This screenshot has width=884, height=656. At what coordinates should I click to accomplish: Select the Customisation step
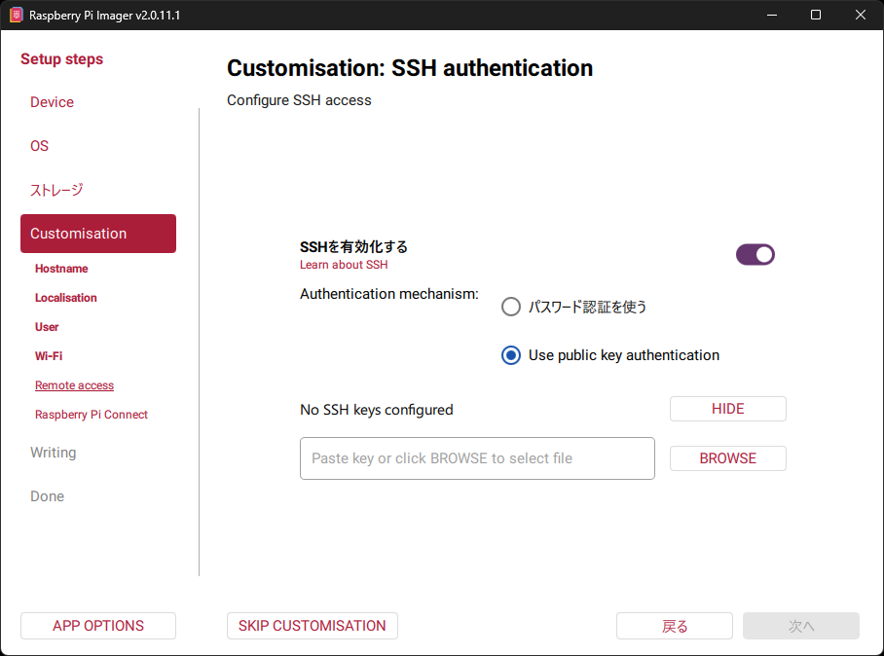pos(98,234)
